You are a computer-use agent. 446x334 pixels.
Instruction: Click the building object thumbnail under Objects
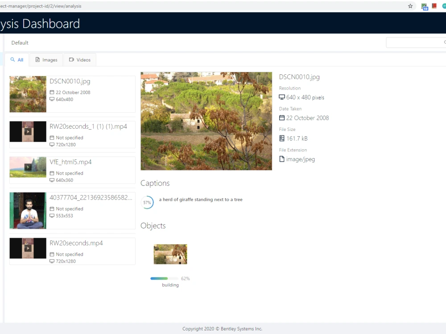[x=170, y=254]
